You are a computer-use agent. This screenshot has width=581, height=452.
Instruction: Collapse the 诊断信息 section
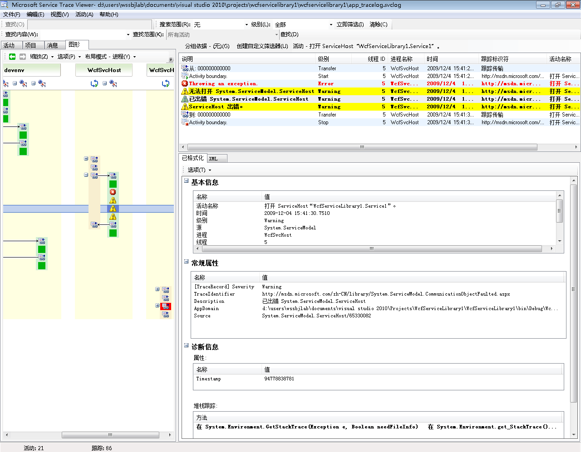186,345
